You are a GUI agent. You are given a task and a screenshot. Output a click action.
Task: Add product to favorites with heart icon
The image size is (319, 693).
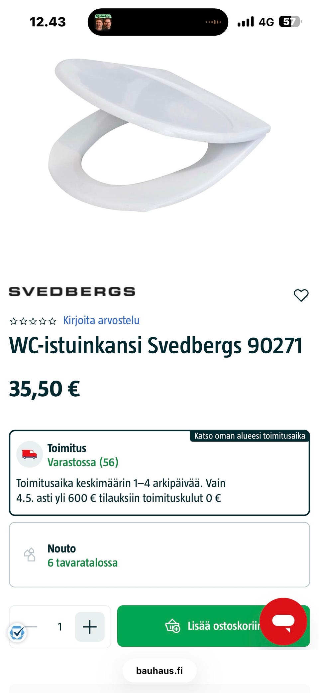pos(301,295)
